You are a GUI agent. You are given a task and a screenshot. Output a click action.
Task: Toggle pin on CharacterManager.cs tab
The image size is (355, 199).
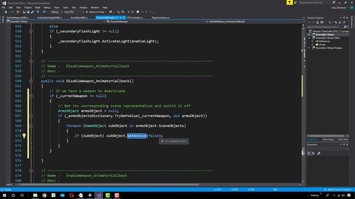click(x=121, y=18)
